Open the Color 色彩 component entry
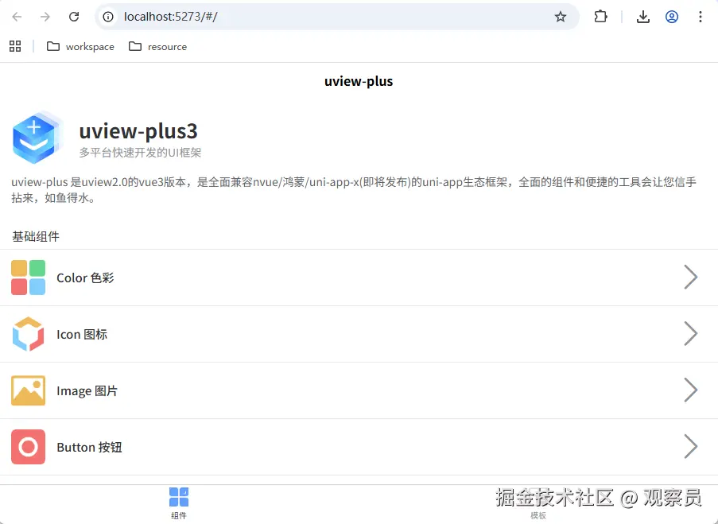The width and height of the screenshot is (718, 524). (x=359, y=278)
